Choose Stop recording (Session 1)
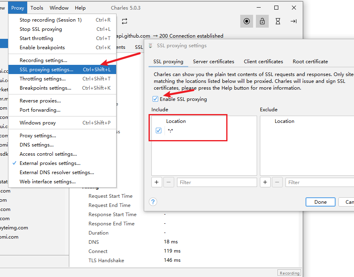This screenshot has width=354, height=277. (x=62, y=20)
